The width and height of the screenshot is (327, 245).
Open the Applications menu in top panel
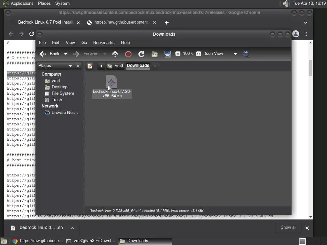pos(22,4)
